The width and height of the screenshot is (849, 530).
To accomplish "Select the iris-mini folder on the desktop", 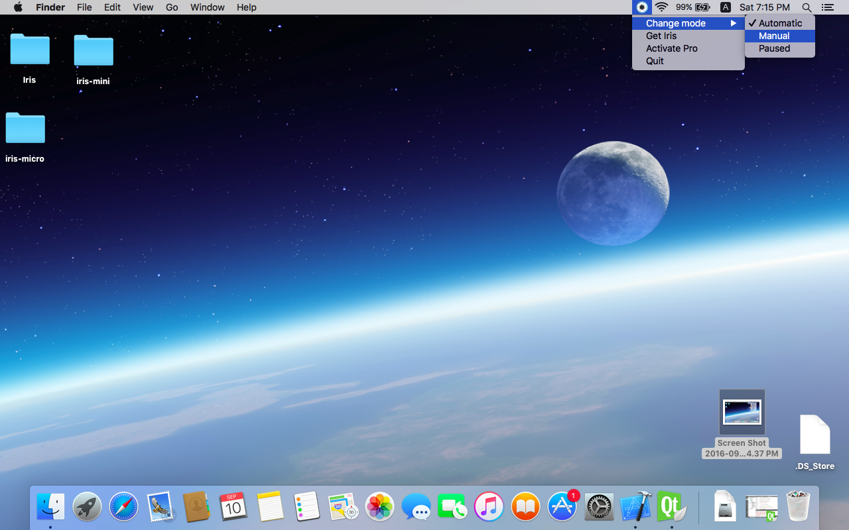I will (94, 50).
